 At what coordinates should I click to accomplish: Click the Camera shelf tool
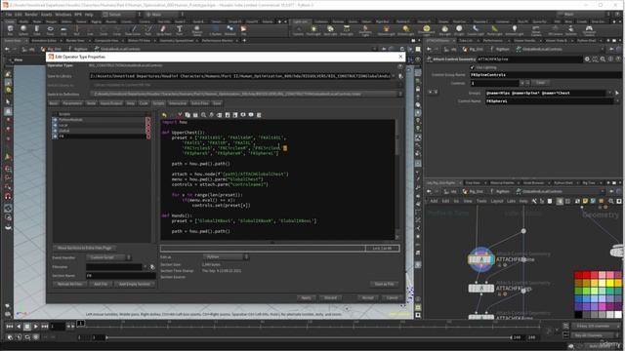[x=298, y=30]
